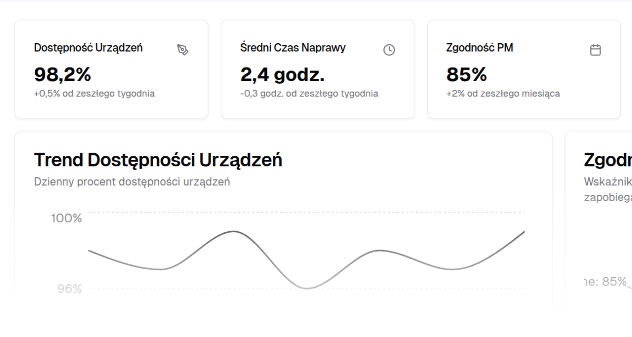Click the Wskaźnik description text at right
This screenshot has width=632, height=337.
[x=607, y=182]
